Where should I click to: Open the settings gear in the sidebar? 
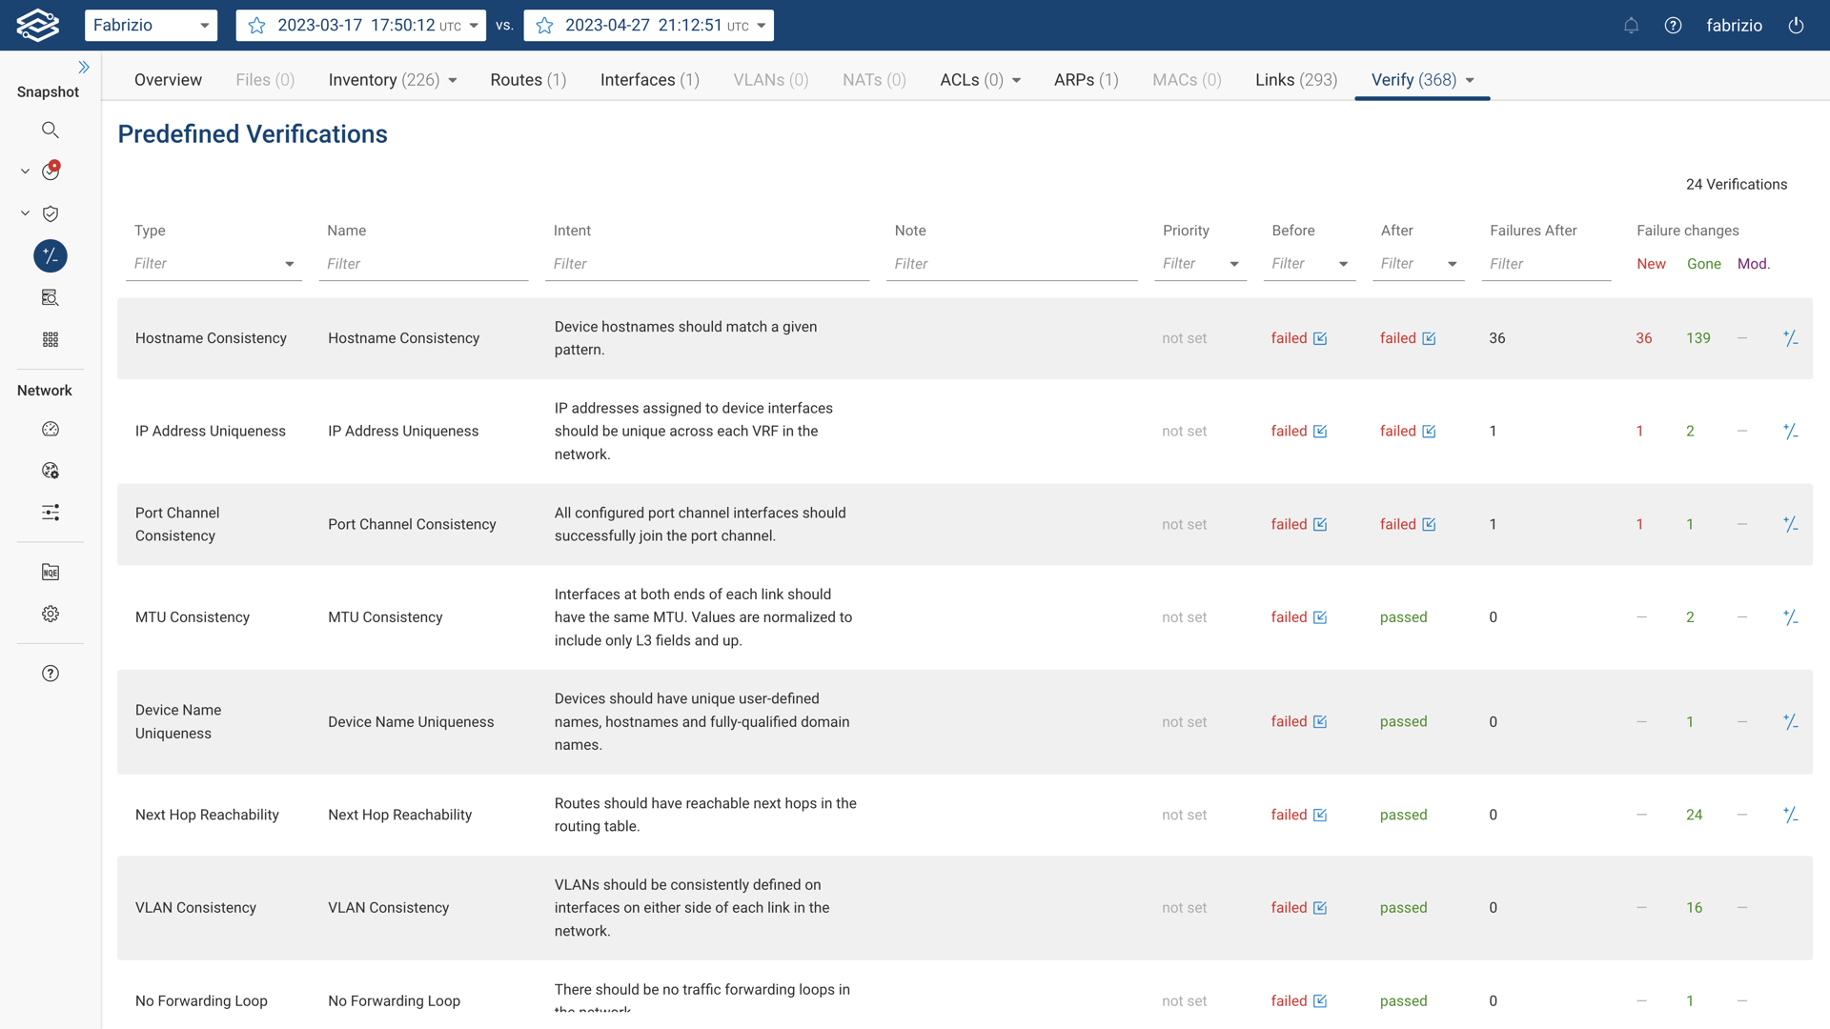point(51,614)
